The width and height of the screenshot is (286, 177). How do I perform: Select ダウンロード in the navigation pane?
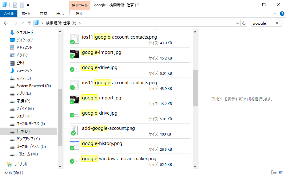24,33
